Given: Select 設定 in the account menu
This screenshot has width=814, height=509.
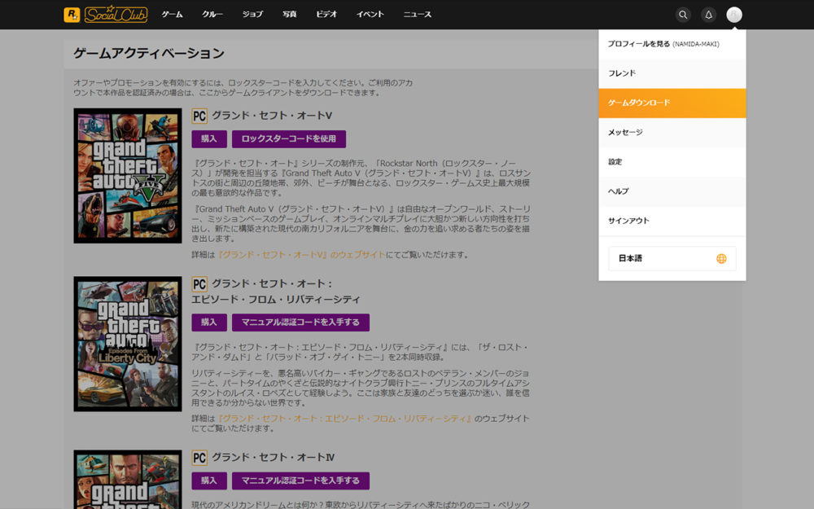Looking at the screenshot, I should tap(672, 162).
